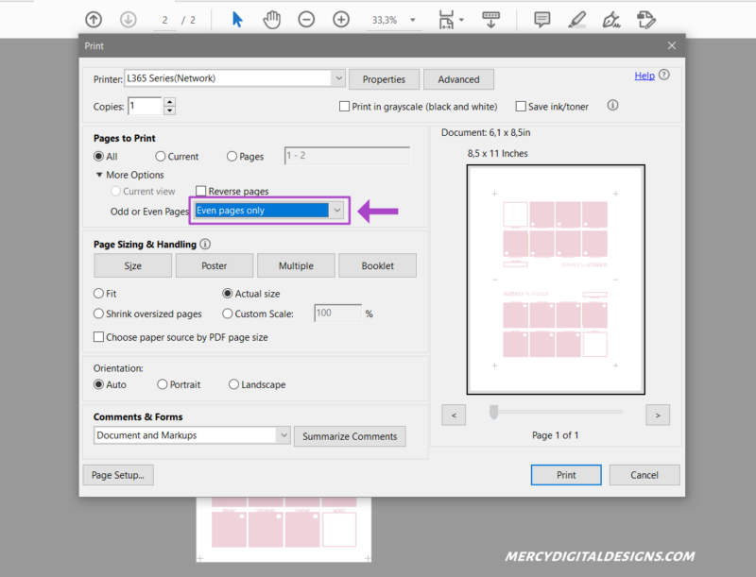This screenshot has height=577, width=756.
Task: Open the Add Sticky Note comment tool
Action: point(541,19)
